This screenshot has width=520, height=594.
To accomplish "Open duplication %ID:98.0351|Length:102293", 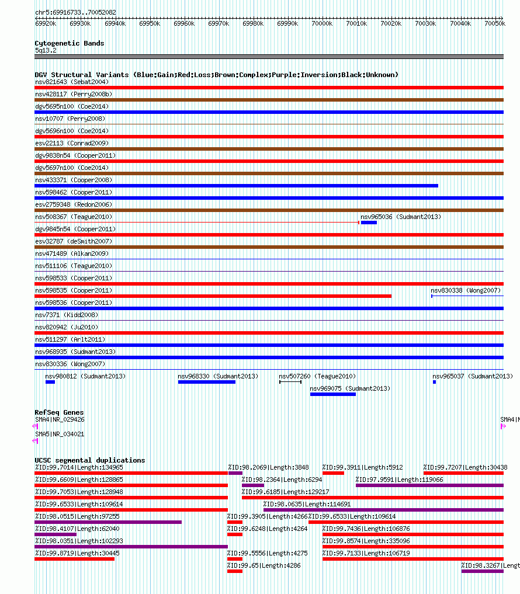I will (79, 541).
